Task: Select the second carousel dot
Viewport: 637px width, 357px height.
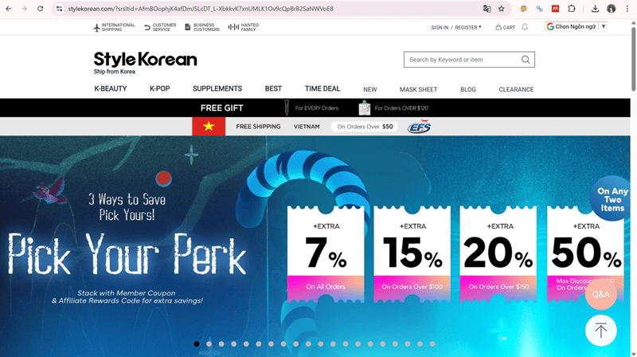Action: tap(209, 344)
